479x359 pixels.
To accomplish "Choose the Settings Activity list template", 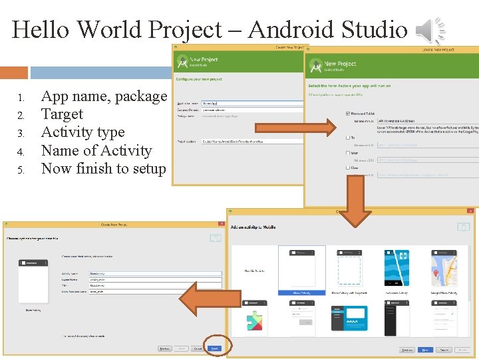I will click(444, 318).
